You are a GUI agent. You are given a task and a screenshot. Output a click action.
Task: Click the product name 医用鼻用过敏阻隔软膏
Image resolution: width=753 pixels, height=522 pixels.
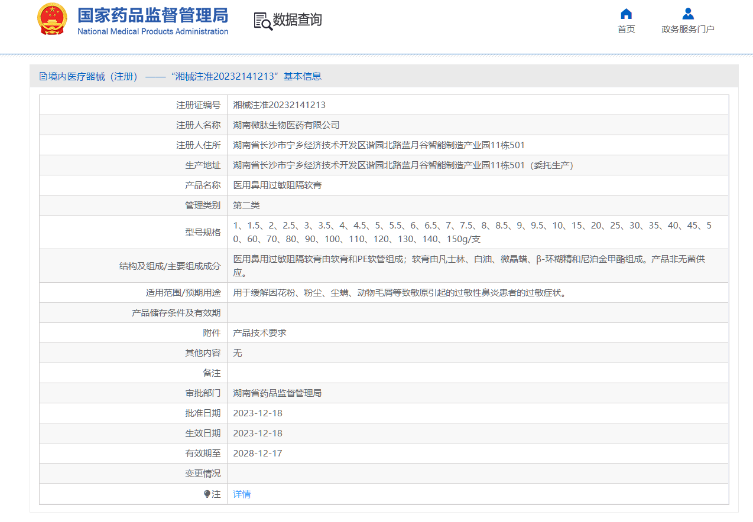tap(277, 185)
